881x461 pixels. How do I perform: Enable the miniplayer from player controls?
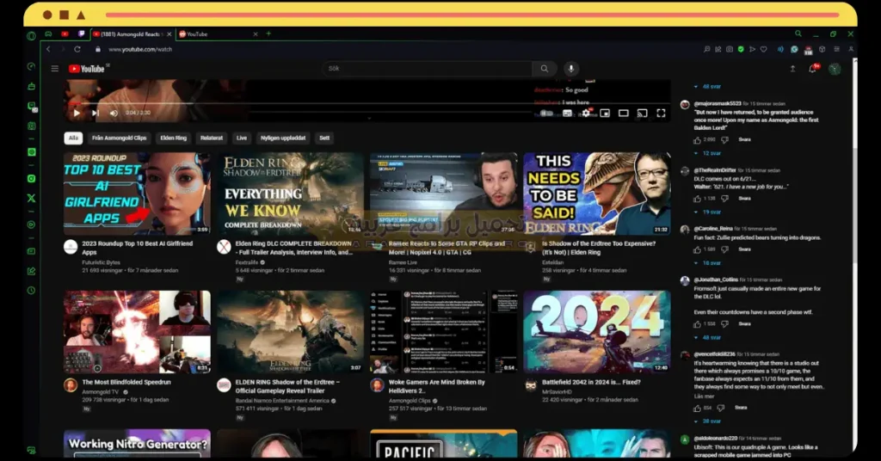pos(605,113)
